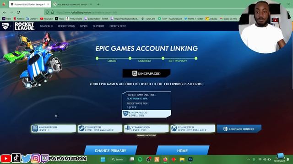
Task: Open the Frosty Fest menu item
Action: tap(118, 26)
